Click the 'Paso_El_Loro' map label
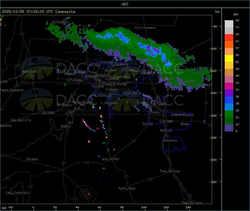This screenshot has width=250, height=211. click(192, 203)
